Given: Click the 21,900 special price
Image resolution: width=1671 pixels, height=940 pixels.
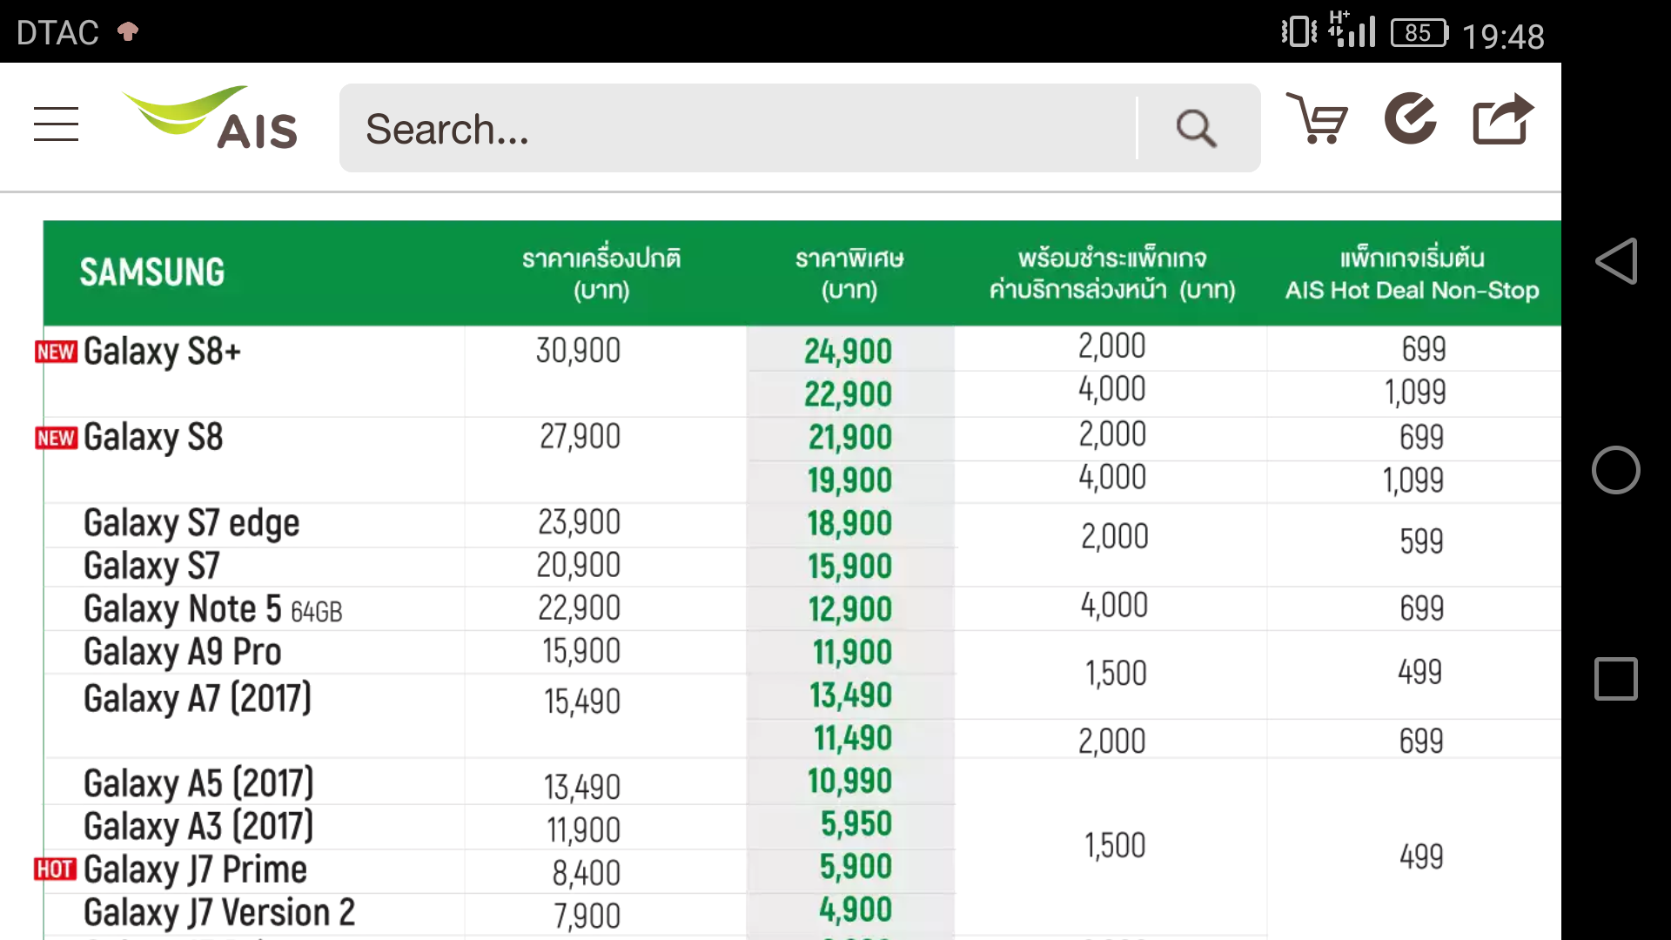Looking at the screenshot, I should (850, 437).
